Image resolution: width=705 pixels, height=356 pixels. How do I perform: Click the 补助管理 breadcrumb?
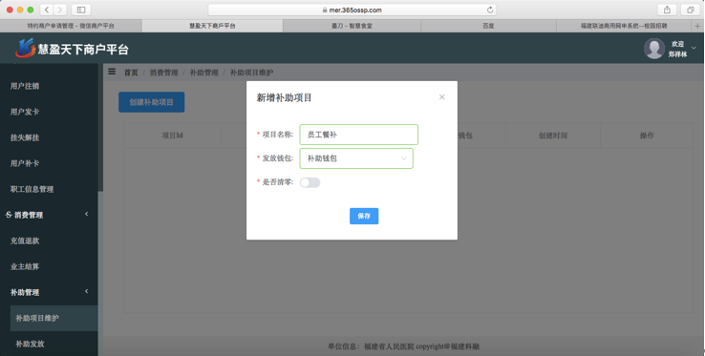[203, 73]
